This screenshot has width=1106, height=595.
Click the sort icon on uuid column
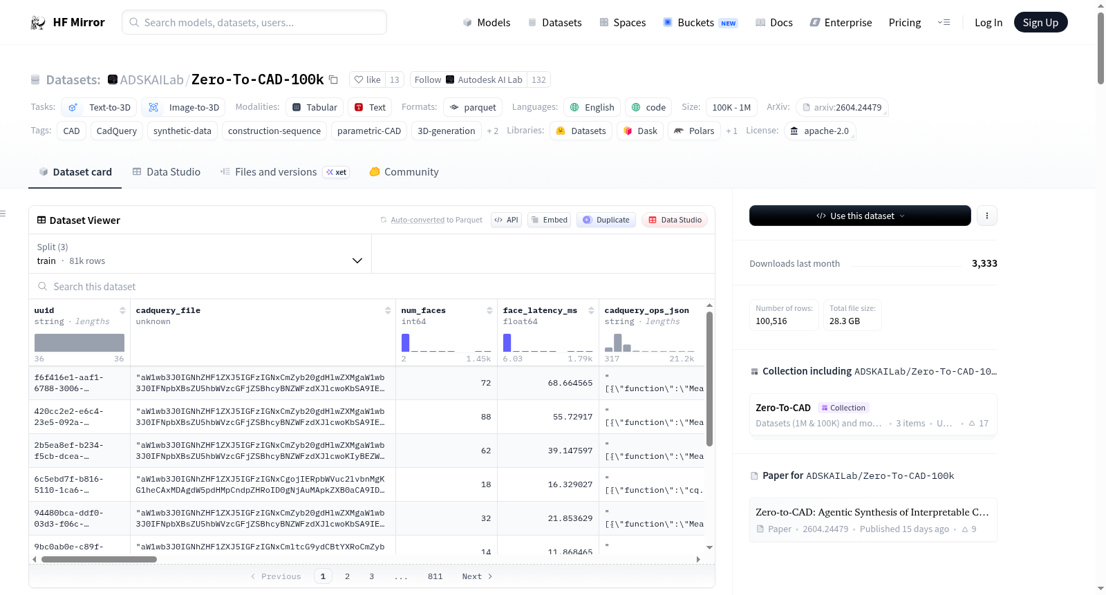pos(122,310)
